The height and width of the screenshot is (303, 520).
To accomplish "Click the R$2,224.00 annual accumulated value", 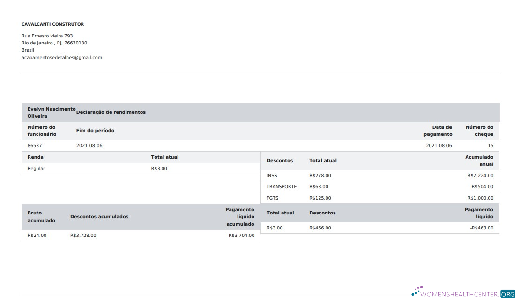I will [480, 176].
